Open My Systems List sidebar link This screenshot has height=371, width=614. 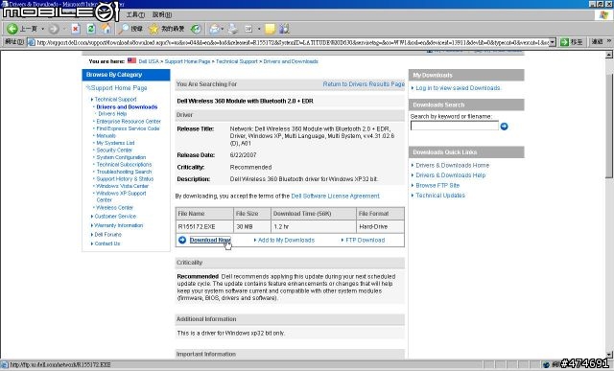pyautogui.click(x=115, y=143)
